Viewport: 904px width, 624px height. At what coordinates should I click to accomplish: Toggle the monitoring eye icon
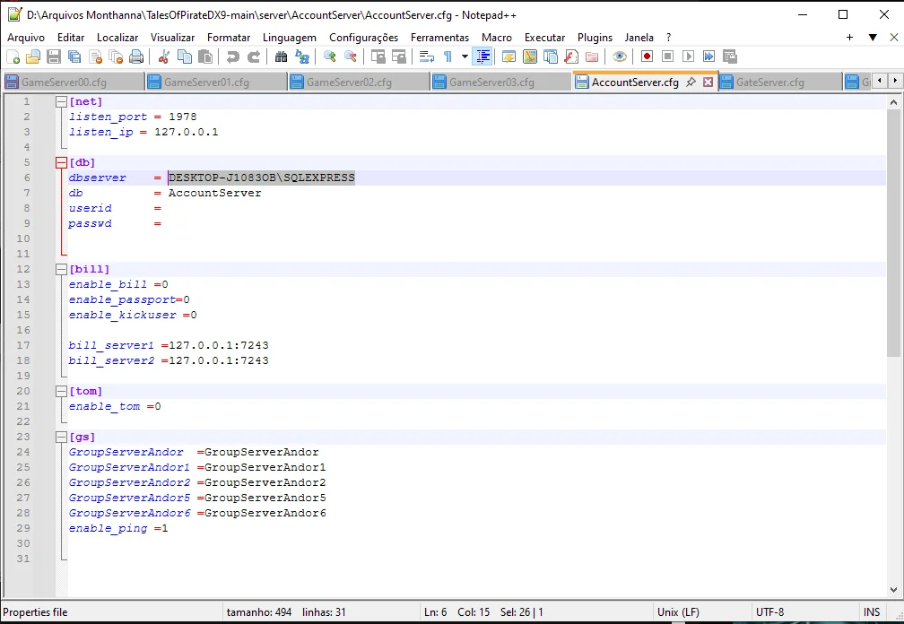pyautogui.click(x=619, y=56)
